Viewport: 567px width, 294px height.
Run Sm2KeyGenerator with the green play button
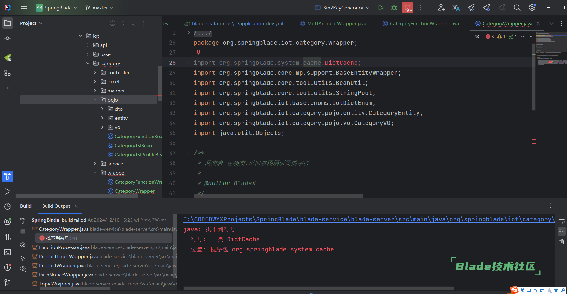tap(380, 8)
